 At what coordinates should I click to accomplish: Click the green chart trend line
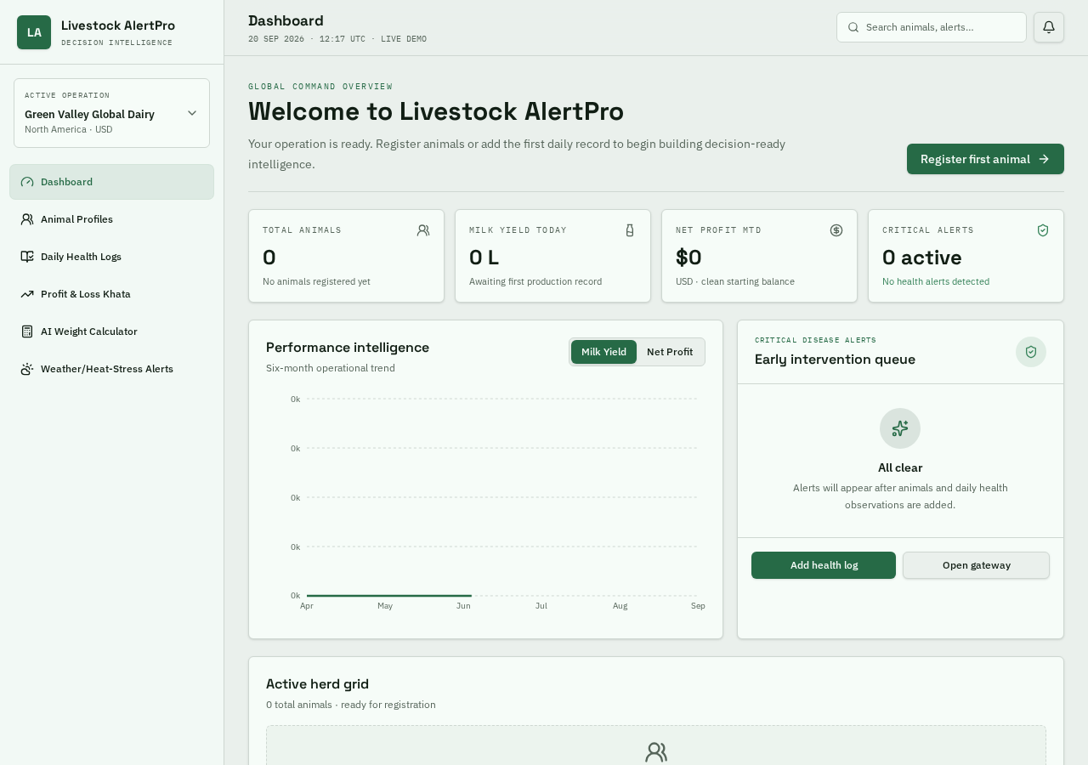point(388,595)
